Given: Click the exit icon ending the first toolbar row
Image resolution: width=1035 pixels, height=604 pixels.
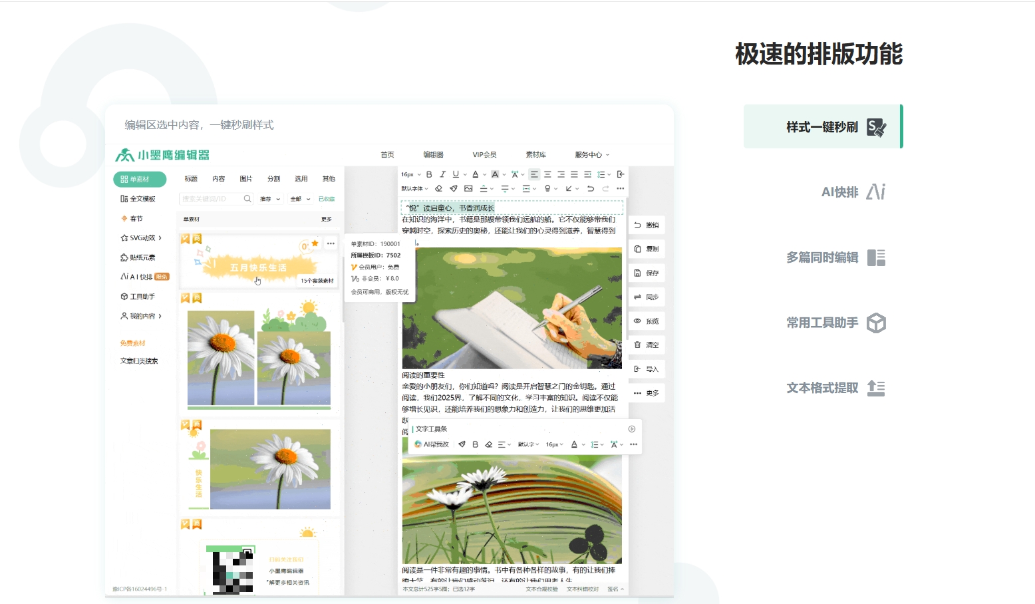Looking at the screenshot, I should pos(621,174).
